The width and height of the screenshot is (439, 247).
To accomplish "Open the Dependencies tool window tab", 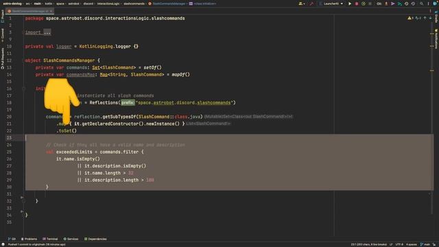I will click(x=95, y=239).
